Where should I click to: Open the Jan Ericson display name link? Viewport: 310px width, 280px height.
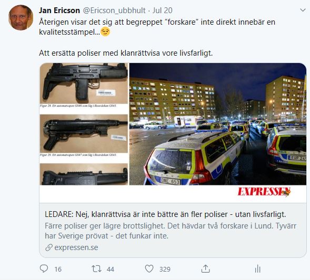coord(59,11)
